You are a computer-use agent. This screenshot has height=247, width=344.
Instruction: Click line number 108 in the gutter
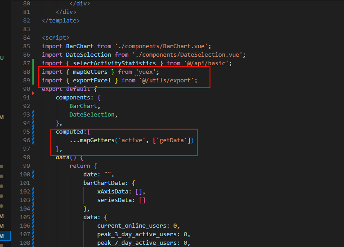(25, 243)
